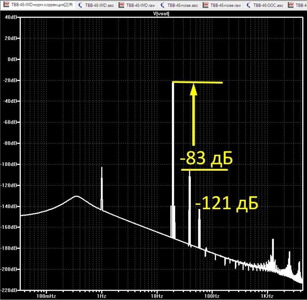Open the ТВВ-46-noise.asc tab label

coord(182,5)
